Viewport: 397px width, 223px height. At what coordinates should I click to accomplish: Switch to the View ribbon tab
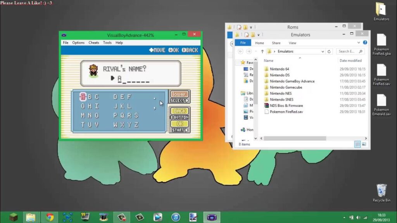point(292,43)
